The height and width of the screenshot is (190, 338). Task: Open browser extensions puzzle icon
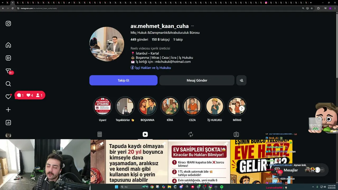(318, 8)
